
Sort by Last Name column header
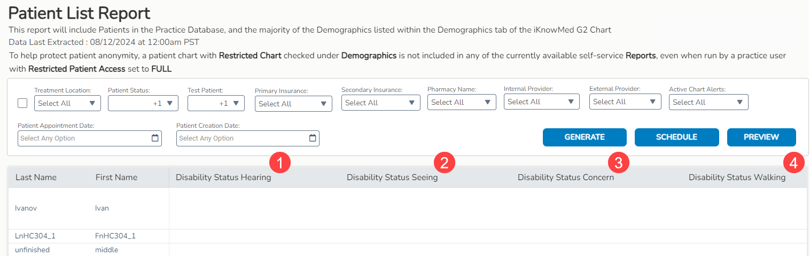click(x=36, y=177)
